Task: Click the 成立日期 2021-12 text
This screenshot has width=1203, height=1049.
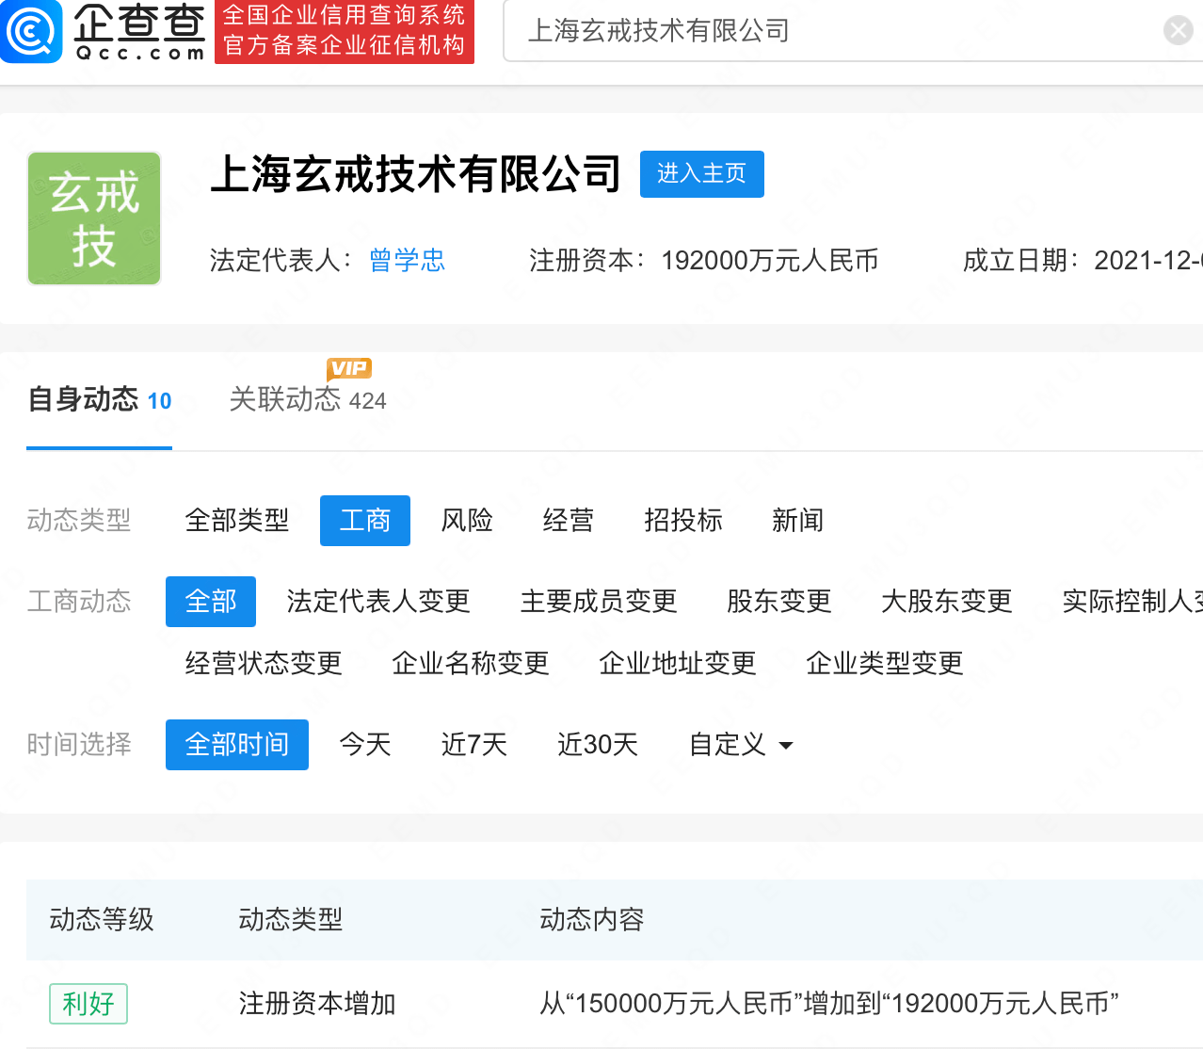Action: pyautogui.click(x=1083, y=260)
